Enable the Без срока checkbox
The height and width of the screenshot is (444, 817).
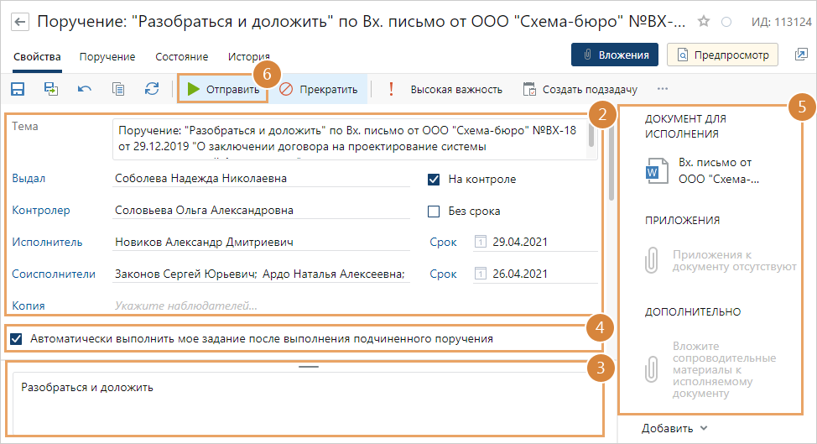(x=434, y=211)
